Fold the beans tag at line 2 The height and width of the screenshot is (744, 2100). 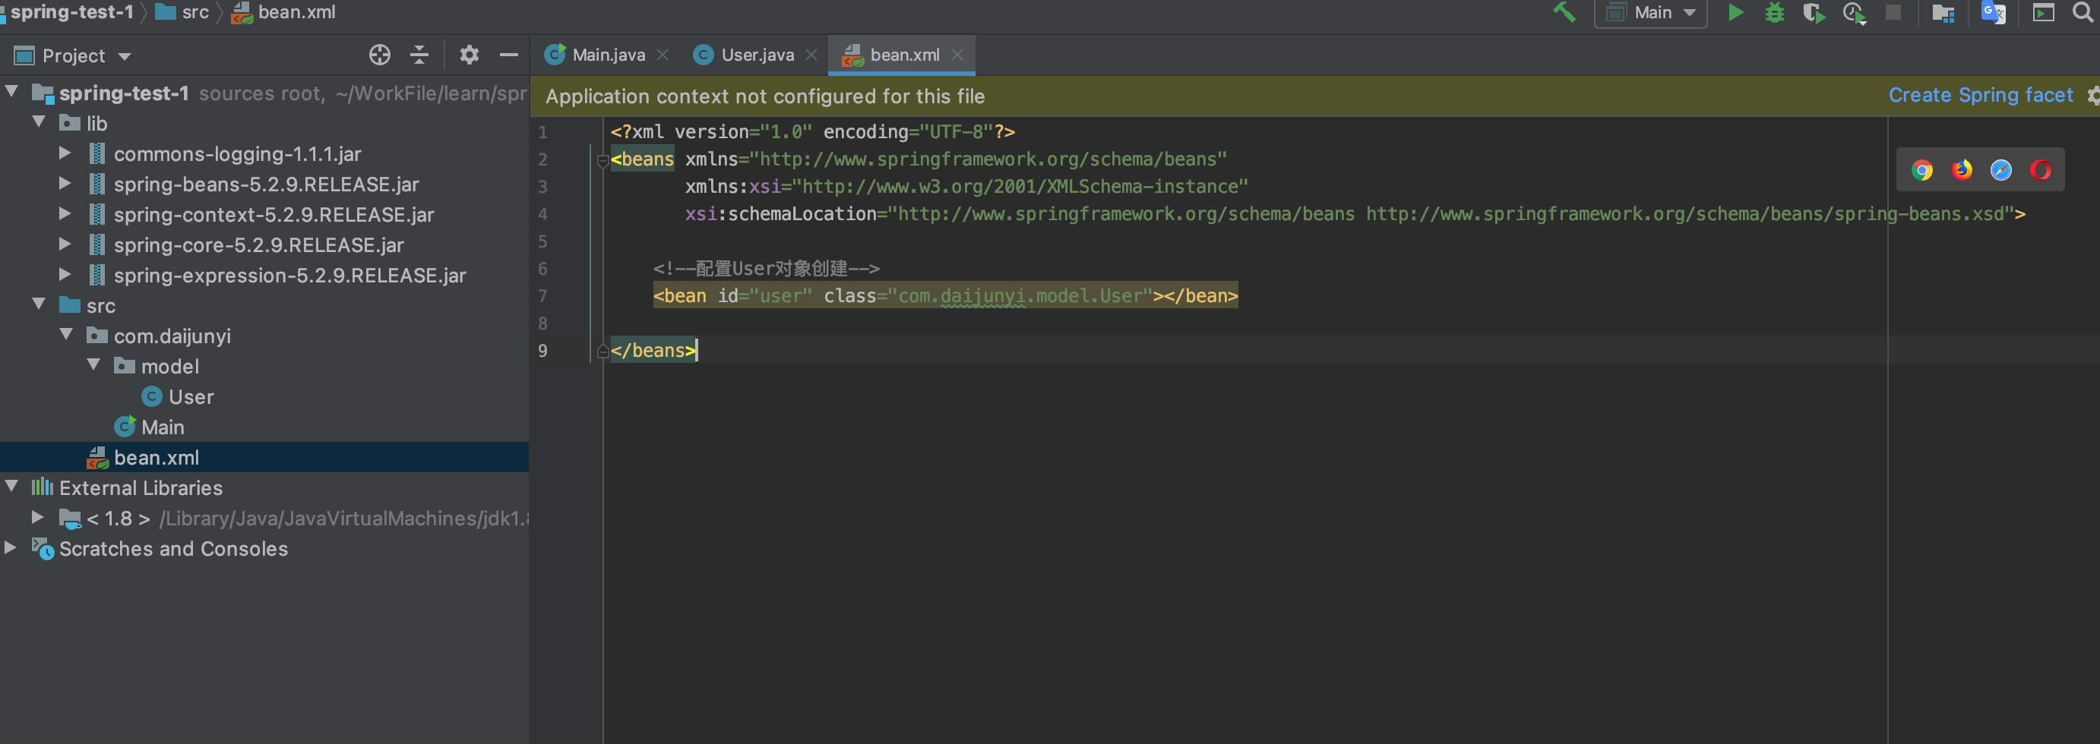click(602, 160)
